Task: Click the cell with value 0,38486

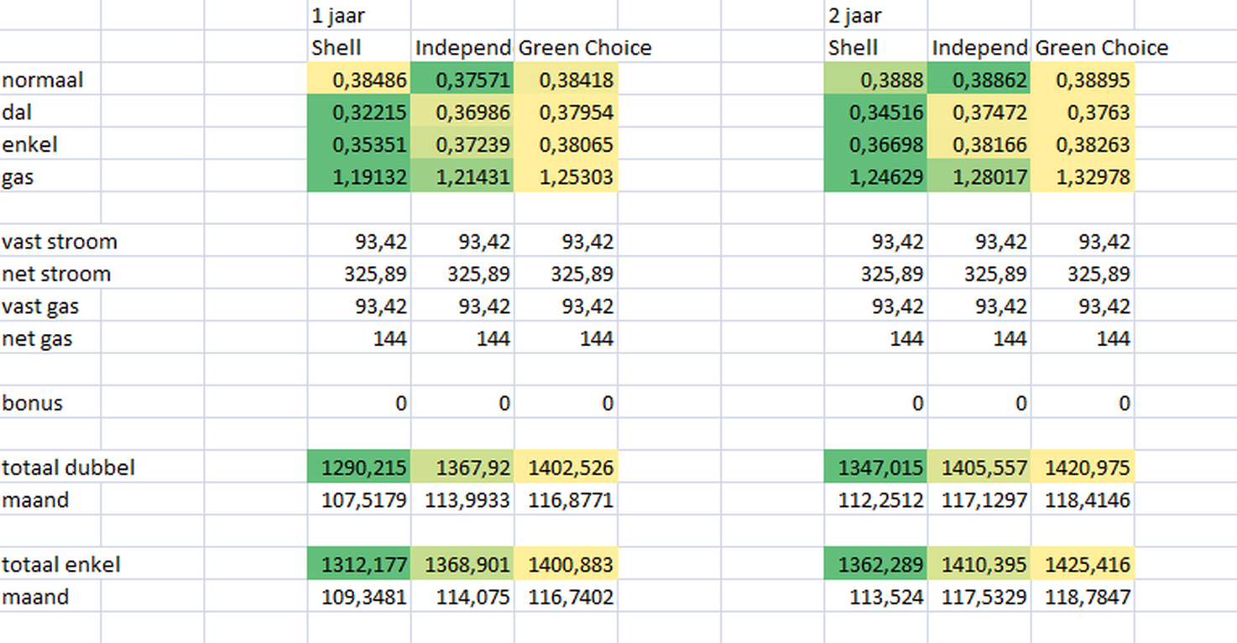Action: (x=359, y=80)
